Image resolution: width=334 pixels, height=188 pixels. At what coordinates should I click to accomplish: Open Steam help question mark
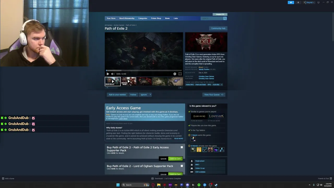coord(304,2)
